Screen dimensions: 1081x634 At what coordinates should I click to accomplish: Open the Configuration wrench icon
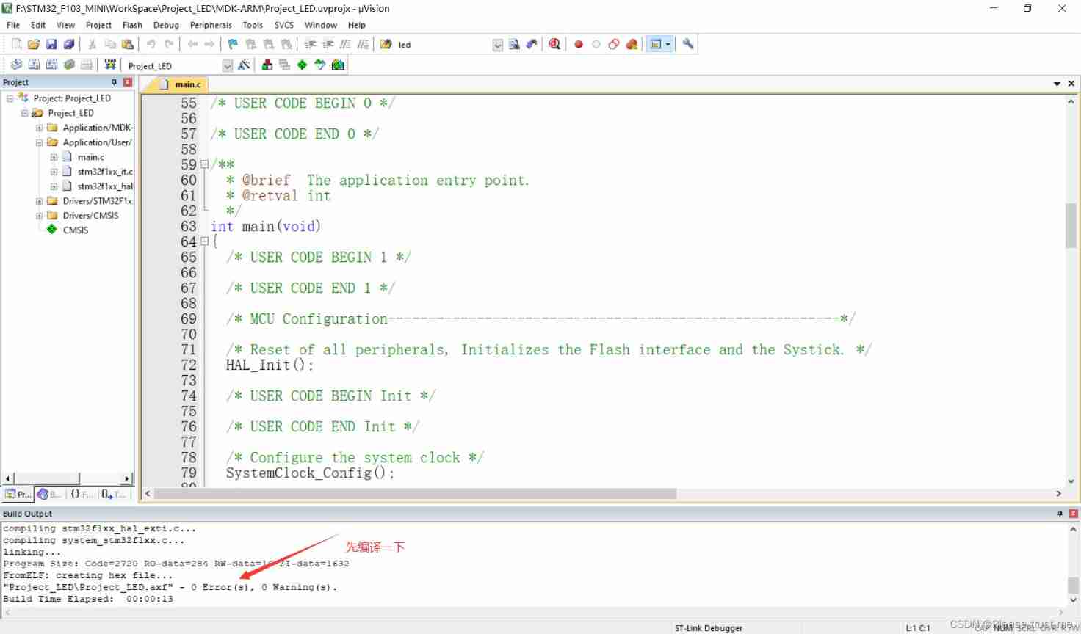[x=688, y=44]
